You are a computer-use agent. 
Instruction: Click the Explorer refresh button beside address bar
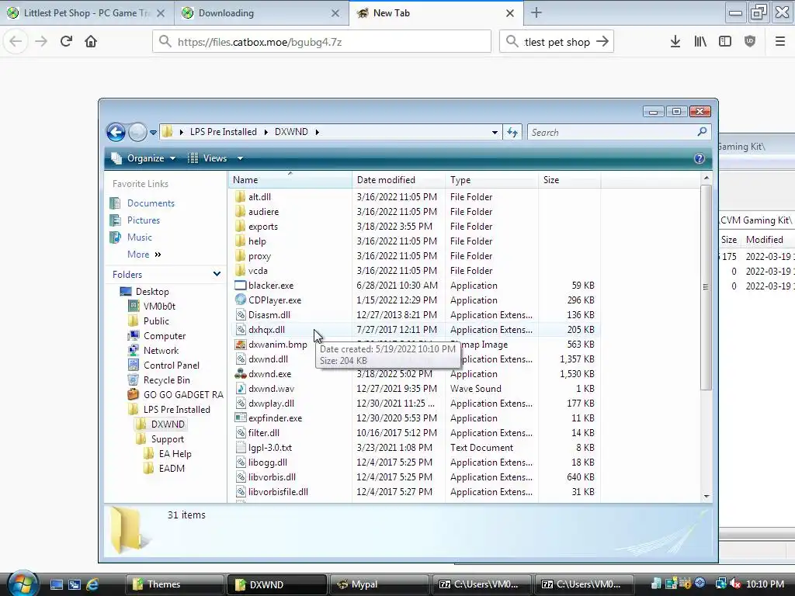pyautogui.click(x=512, y=132)
